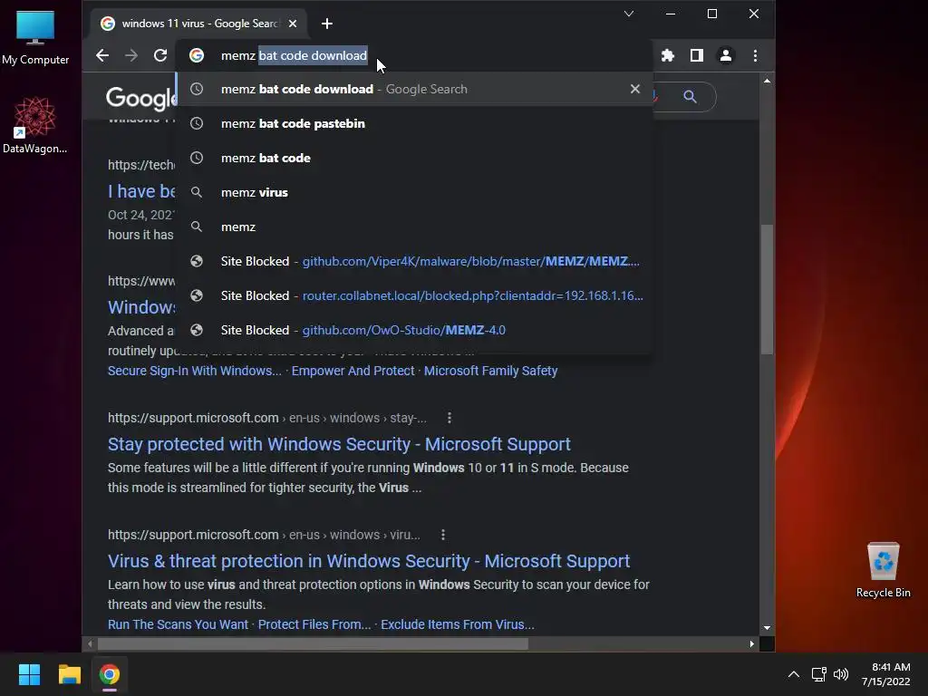
Task: Choose history suggestion 'memz bat code'
Action: (x=415, y=158)
